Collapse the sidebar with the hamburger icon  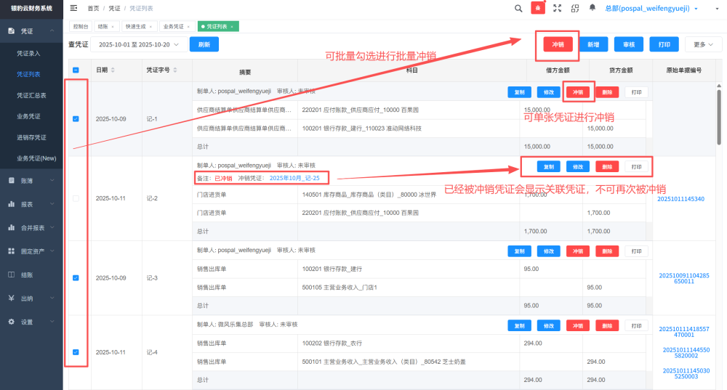coord(73,8)
